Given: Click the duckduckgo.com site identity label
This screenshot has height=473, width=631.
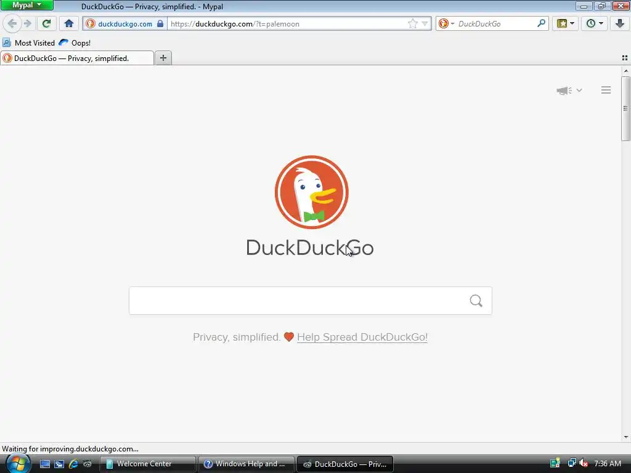Looking at the screenshot, I should (124, 24).
